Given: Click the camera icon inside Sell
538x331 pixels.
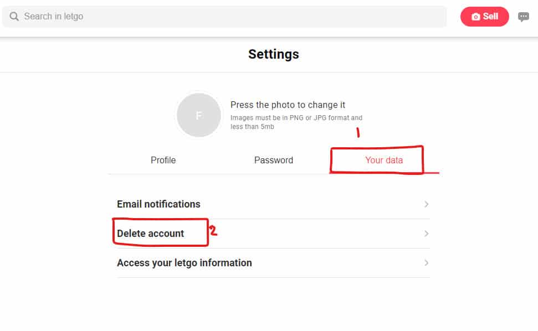Looking at the screenshot, I should [x=475, y=17].
